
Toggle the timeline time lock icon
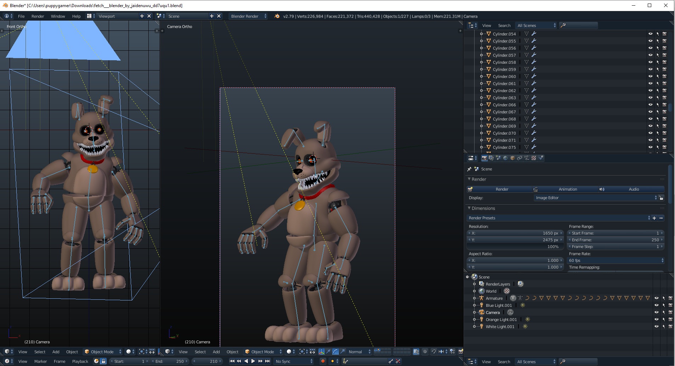coord(103,361)
